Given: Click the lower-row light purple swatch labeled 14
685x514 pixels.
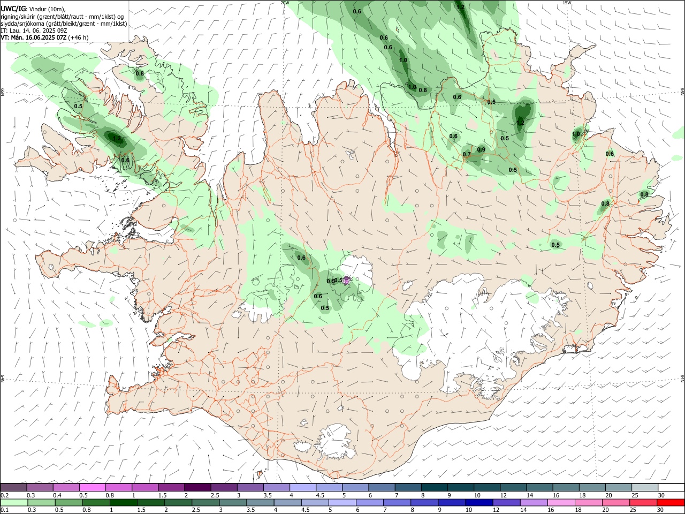Looking at the screenshot, I should point(534,502).
